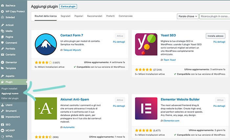Image resolution: width=230 pixels, height=140 pixels.
Task: Click the Impostazioni settings icon
Action: [3, 117]
